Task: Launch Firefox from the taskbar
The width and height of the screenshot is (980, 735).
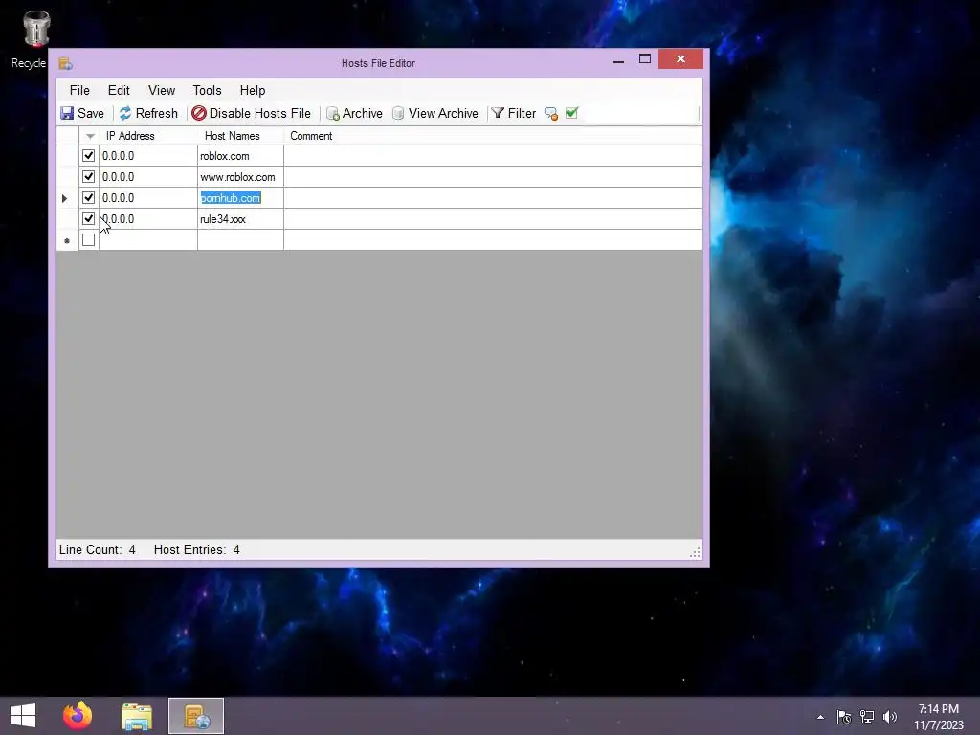Action: click(x=78, y=716)
